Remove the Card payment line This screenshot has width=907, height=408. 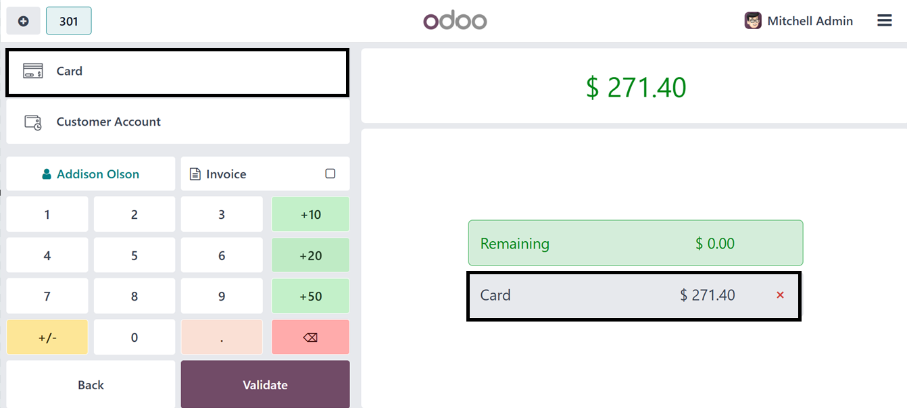pos(780,295)
